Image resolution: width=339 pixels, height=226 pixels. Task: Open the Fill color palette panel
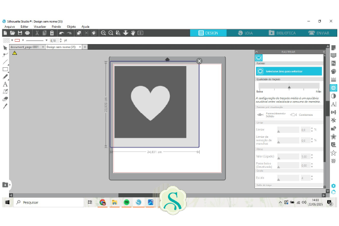333,71
